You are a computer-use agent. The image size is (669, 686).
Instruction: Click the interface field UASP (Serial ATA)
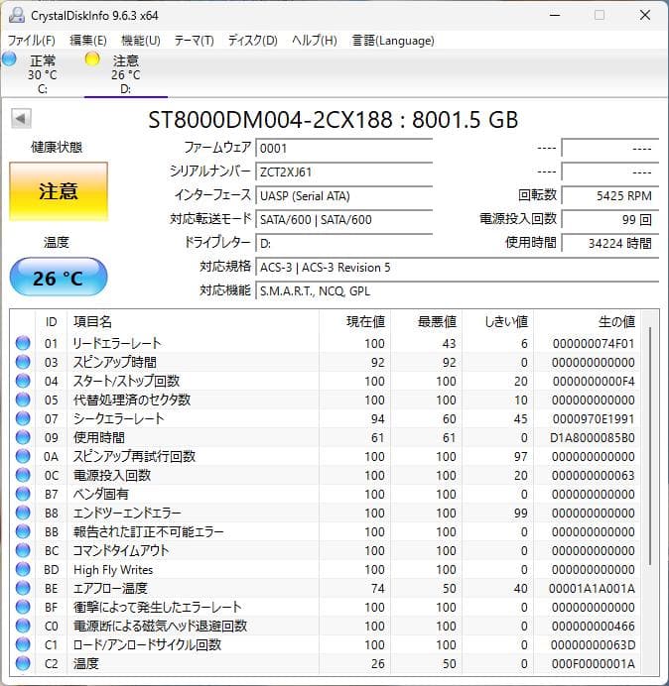pyautogui.click(x=343, y=195)
